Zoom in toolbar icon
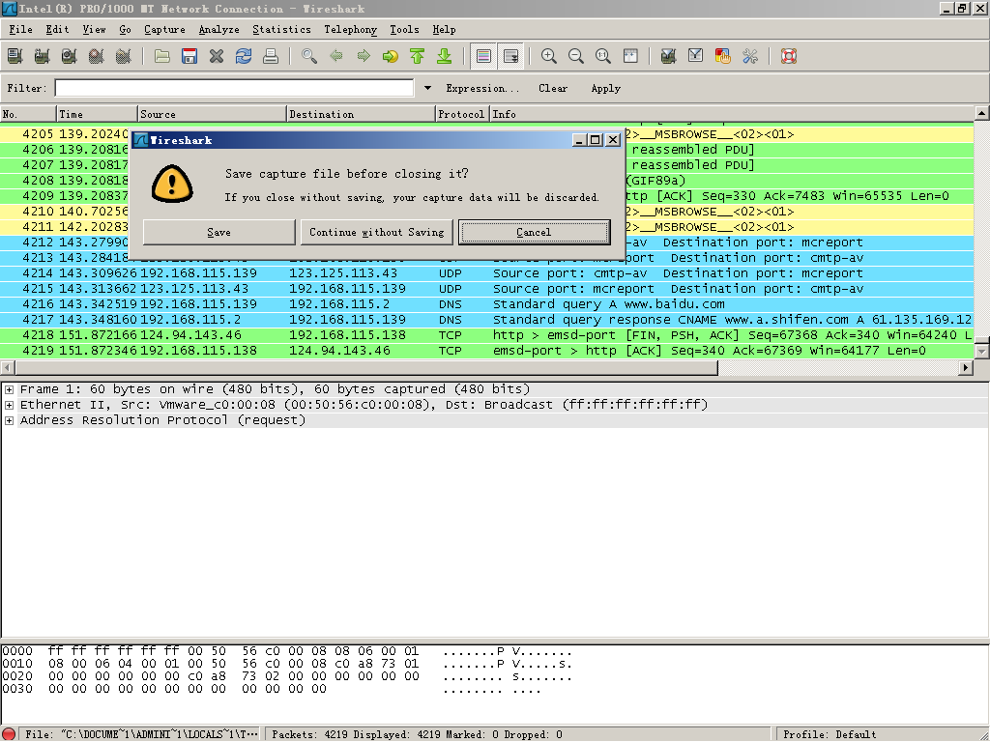 pos(549,56)
